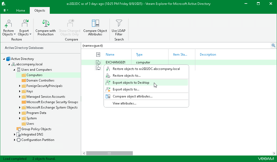Collapse the Active Directory tree node
The image size is (277, 162).
[4, 59]
